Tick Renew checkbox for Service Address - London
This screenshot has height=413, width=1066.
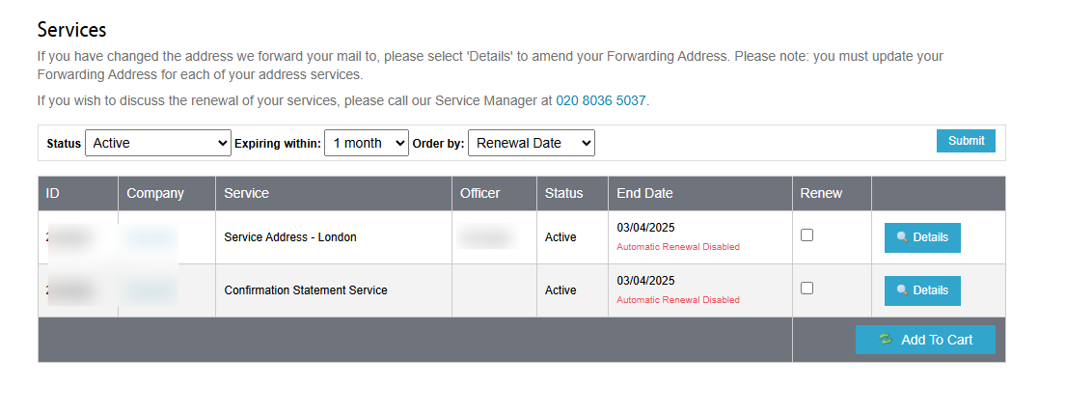click(807, 235)
